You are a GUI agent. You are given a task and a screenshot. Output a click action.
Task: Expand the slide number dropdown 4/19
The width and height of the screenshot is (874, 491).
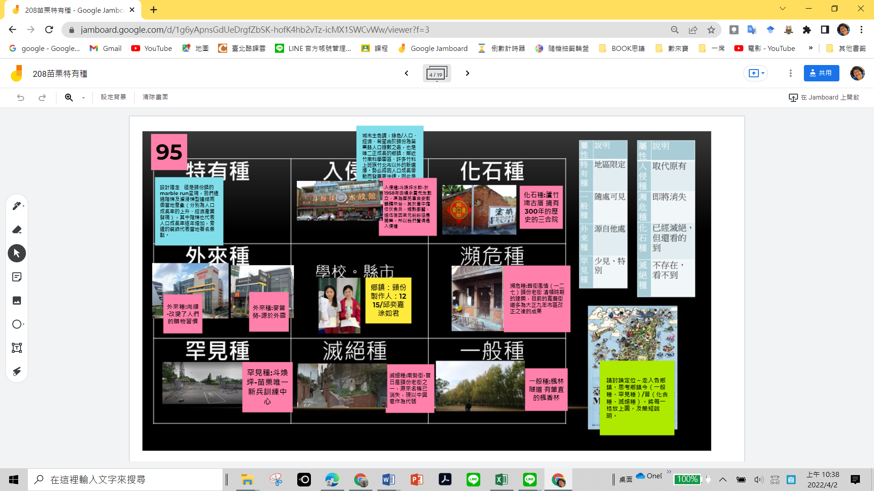point(437,73)
